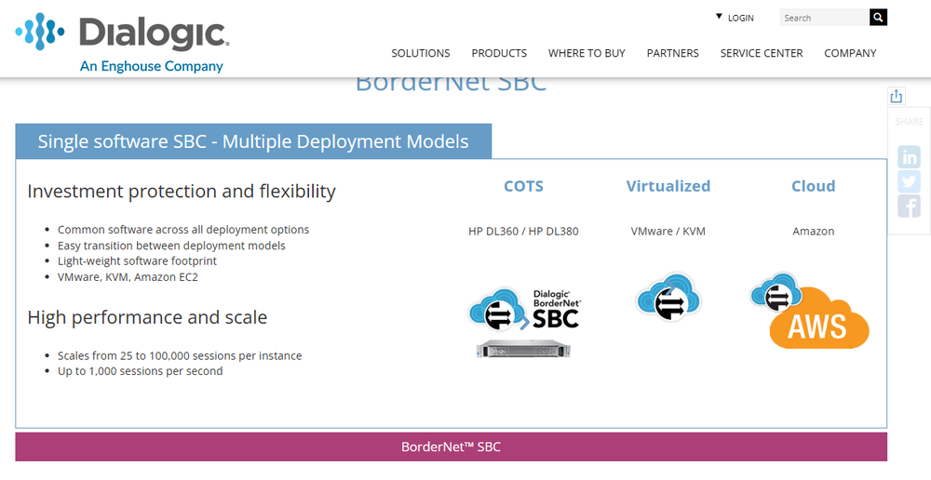Click 'Investment protection and flexibility' heading

(x=182, y=192)
